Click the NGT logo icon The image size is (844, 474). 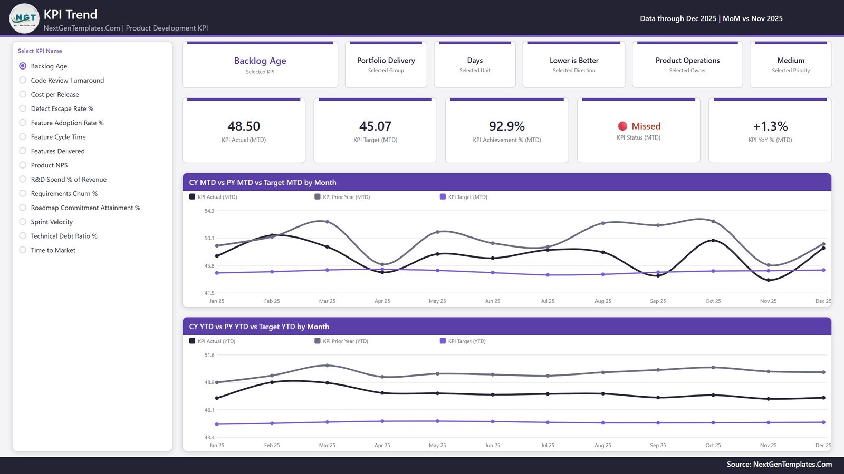pyautogui.click(x=24, y=18)
